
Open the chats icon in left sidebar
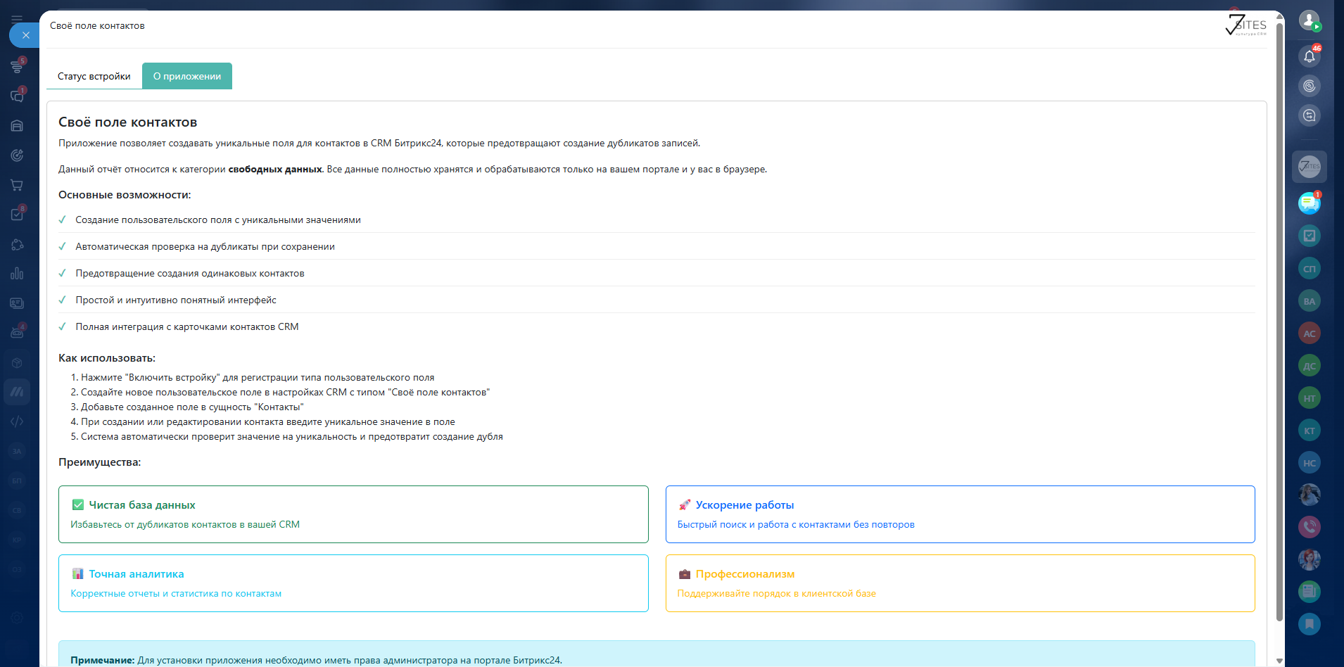tap(17, 96)
